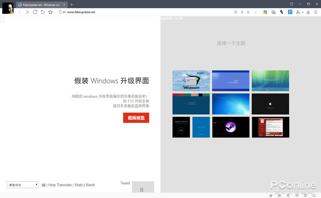The image size is (321, 198).
Task: Expand the screenshot tool dropdown arrow
Action: (303, 12)
